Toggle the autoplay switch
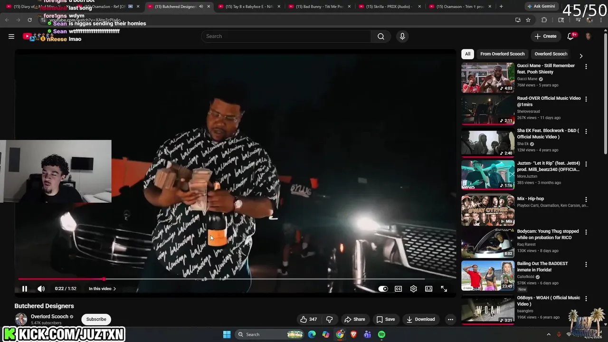 383,289
